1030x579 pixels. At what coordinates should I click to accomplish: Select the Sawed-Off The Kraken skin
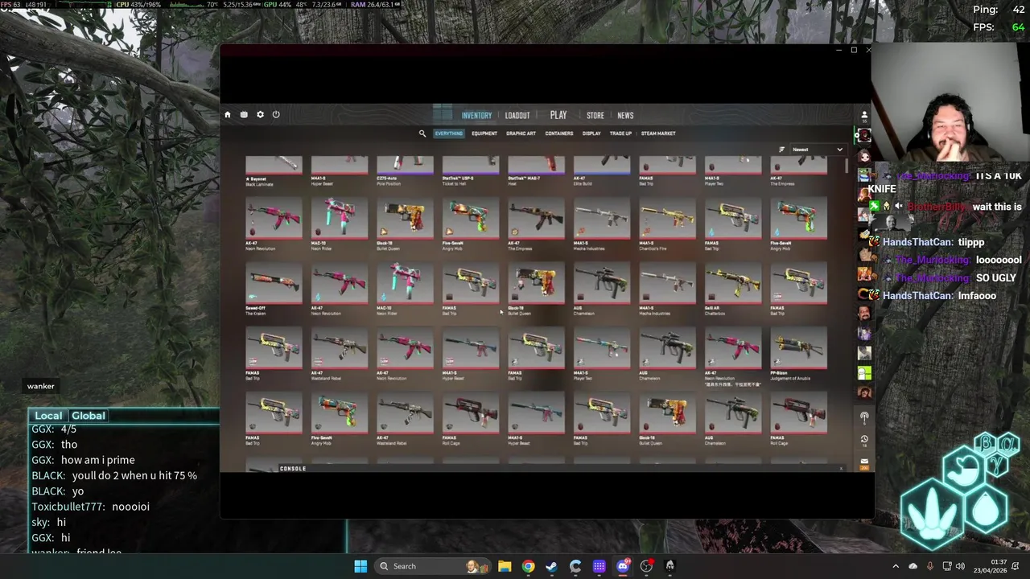pyautogui.click(x=274, y=289)
